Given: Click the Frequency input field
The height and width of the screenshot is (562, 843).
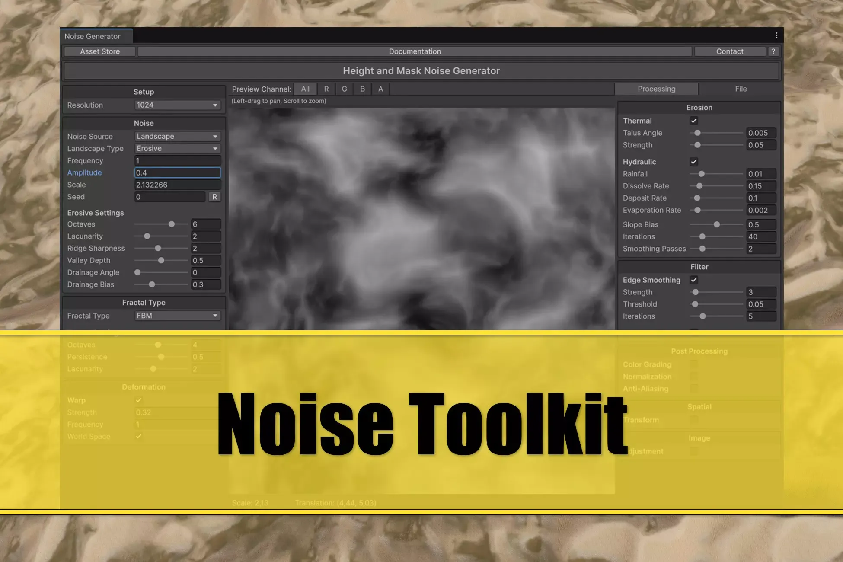Looking at the screenshot, I should click(x=177, y=160).
